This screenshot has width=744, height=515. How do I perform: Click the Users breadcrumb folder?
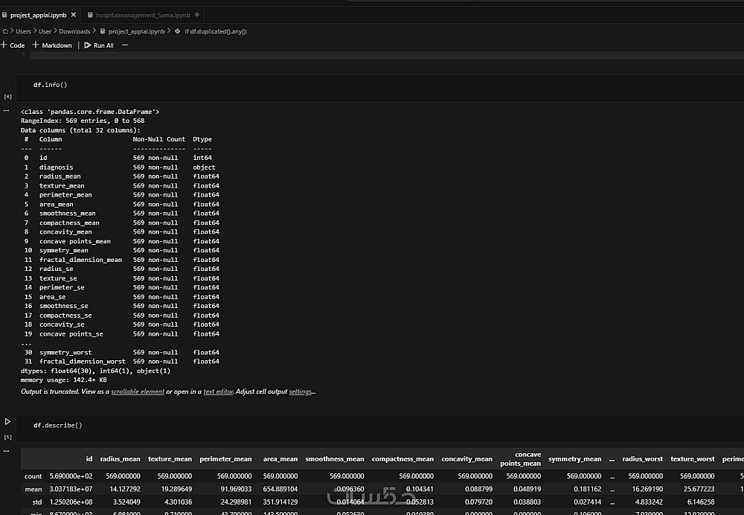[x=23, y=31]
